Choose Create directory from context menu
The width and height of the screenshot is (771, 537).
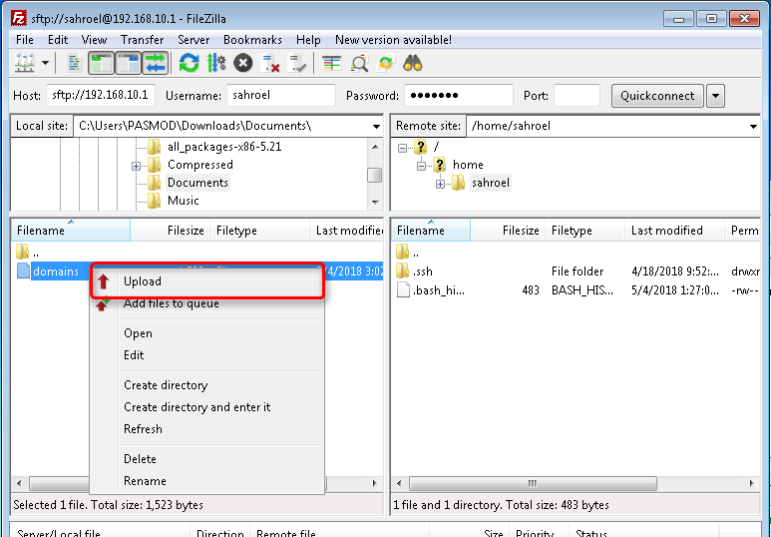207,385
